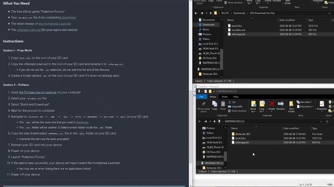Open the File tab in lower Explorer
Screen dimensions: 334x187
201,97
